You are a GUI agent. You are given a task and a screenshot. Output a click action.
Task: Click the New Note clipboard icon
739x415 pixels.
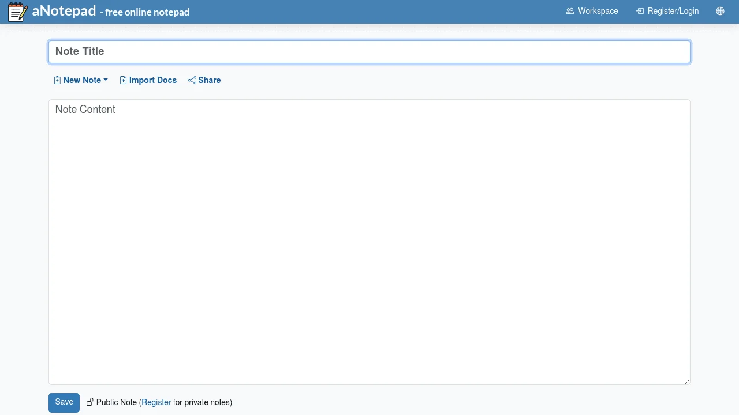point(57,80)
